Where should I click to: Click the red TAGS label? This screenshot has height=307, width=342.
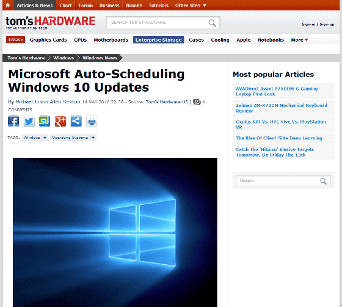tap(15, 40)
